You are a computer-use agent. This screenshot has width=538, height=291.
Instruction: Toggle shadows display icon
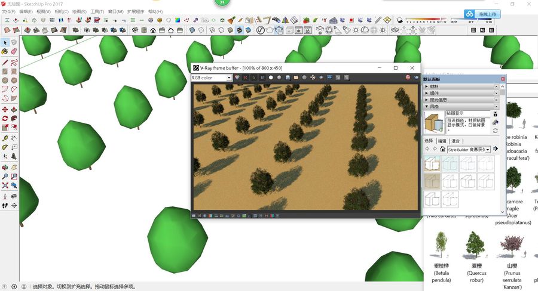(399, 20)
